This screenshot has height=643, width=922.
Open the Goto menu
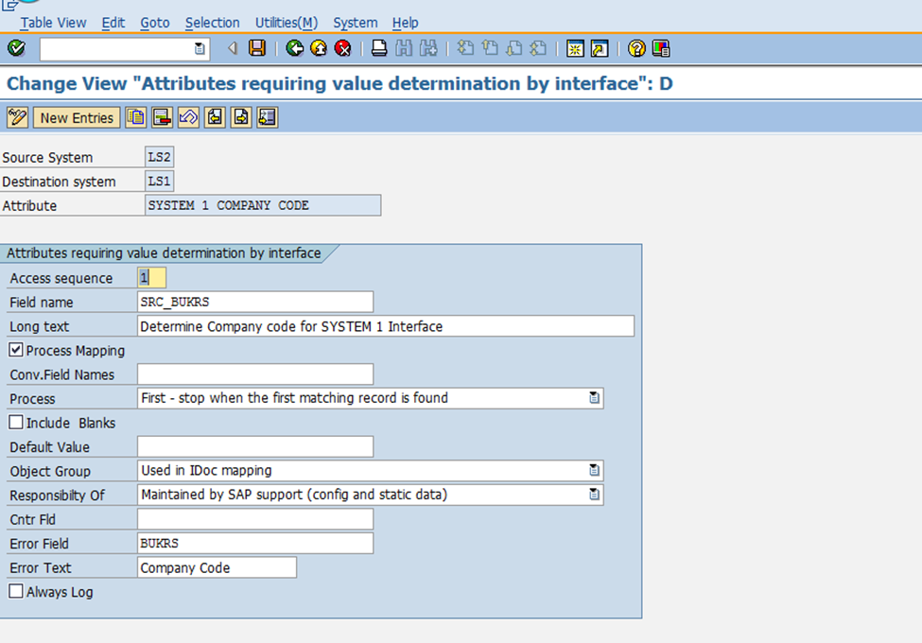tap(154, 23)
